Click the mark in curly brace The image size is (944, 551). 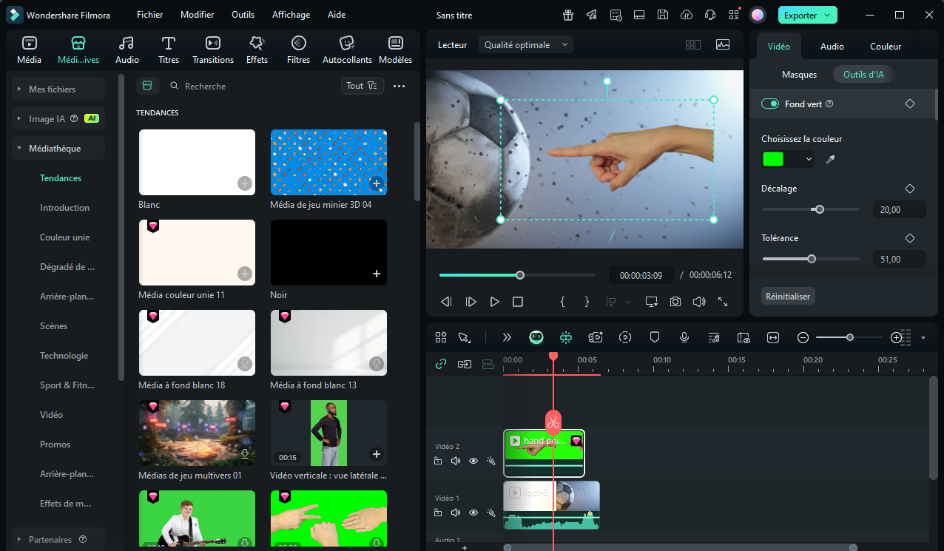coord(563,302)
